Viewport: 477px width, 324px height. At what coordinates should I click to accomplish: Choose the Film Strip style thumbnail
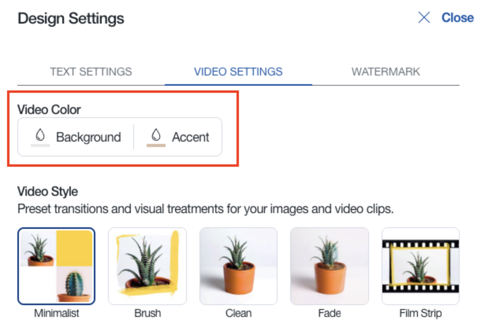tap(421, 266)
